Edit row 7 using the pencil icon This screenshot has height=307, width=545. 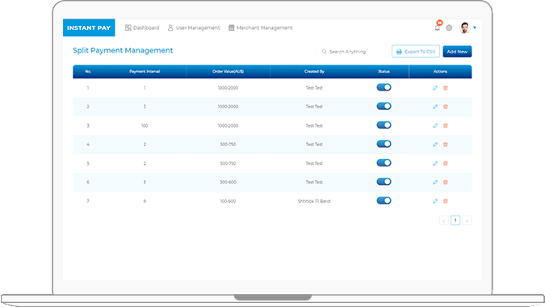point(435,201)
